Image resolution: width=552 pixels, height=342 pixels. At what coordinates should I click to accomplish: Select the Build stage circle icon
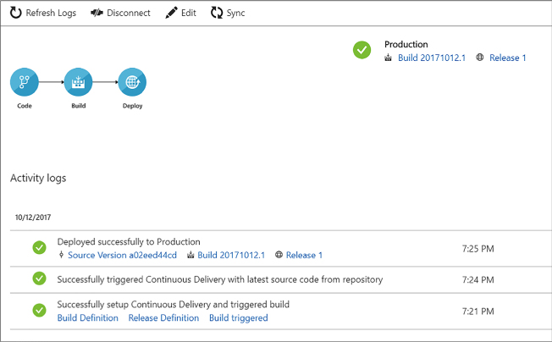pyautogui.click(x=78, y=82)
